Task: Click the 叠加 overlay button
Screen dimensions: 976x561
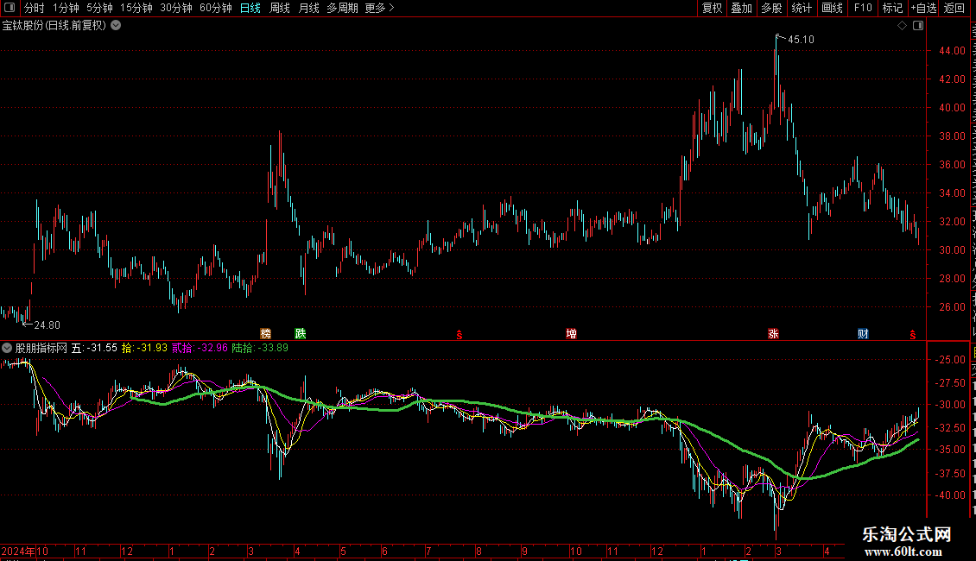Action: (741, 8)
